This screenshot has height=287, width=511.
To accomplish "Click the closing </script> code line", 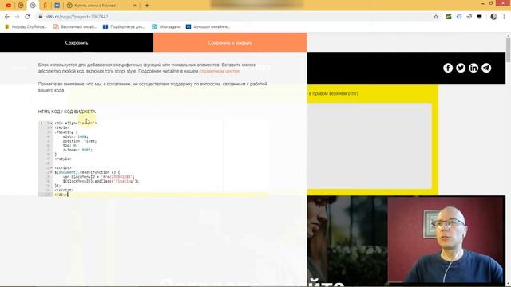I will point(64,190).
